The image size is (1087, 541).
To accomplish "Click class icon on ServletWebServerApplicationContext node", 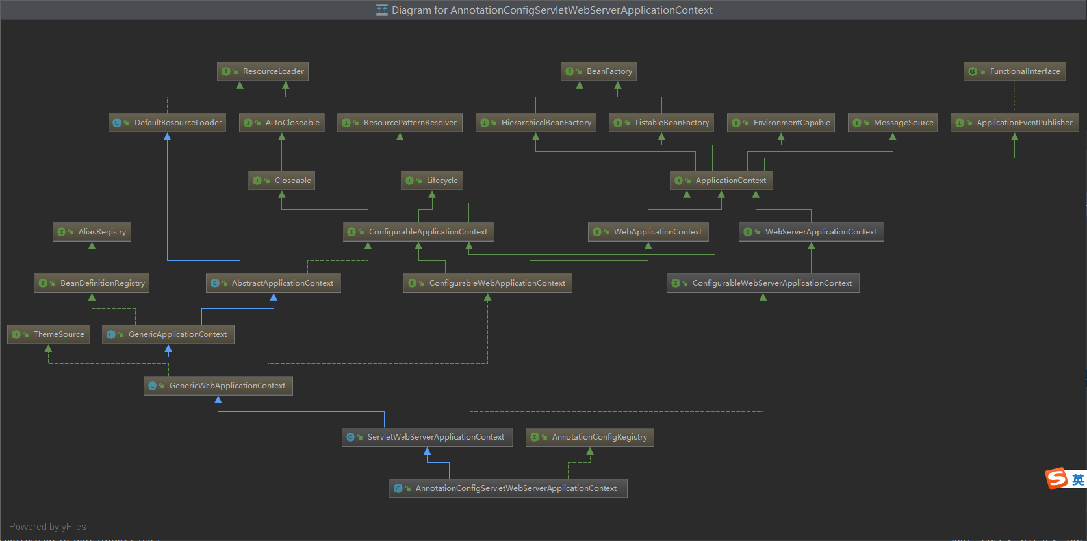I will click(x=351, y=437).
